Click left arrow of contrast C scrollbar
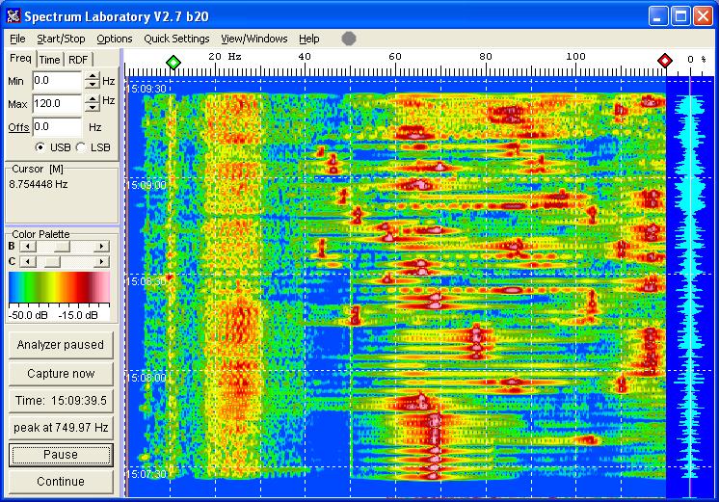 (x=25, y=261)
